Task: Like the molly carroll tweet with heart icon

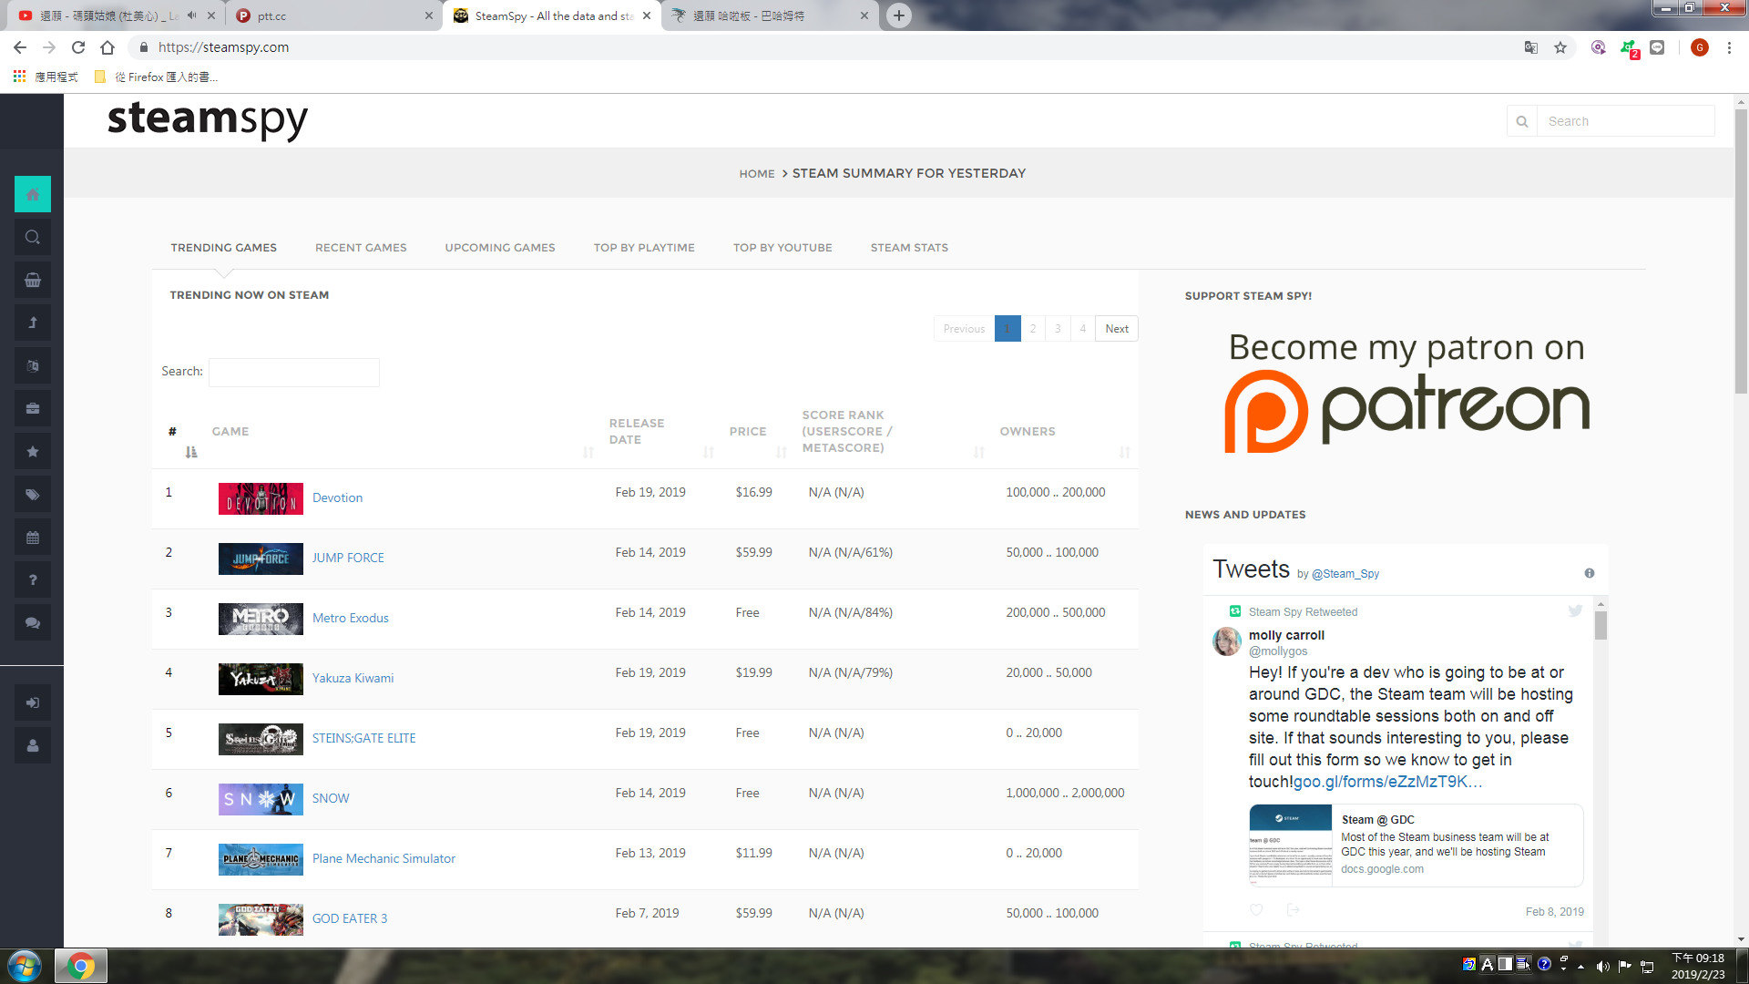Action: click(1256, 909)
